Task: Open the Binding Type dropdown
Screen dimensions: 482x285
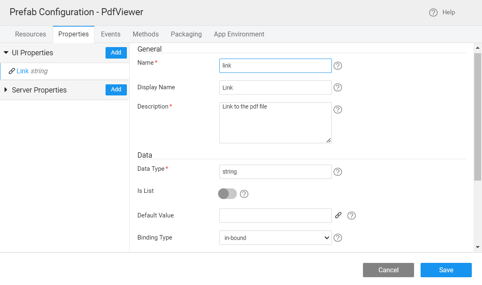Action: point(275,238)
